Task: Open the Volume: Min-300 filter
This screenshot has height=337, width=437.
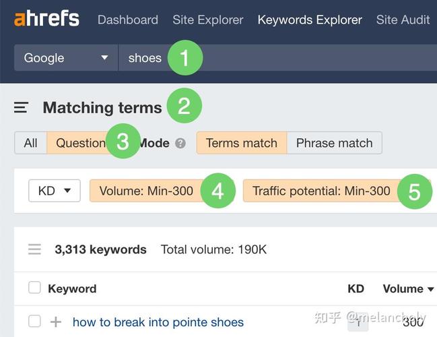Action: point(146,191)
